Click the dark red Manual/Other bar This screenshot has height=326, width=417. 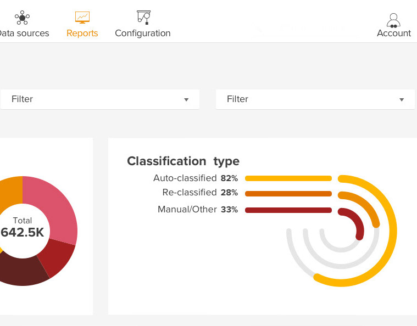288,210
